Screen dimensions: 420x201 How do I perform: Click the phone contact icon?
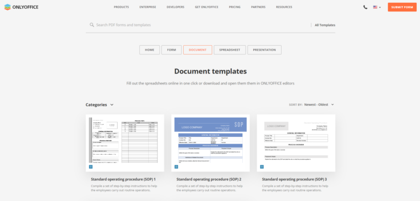(x=365, y=7)
